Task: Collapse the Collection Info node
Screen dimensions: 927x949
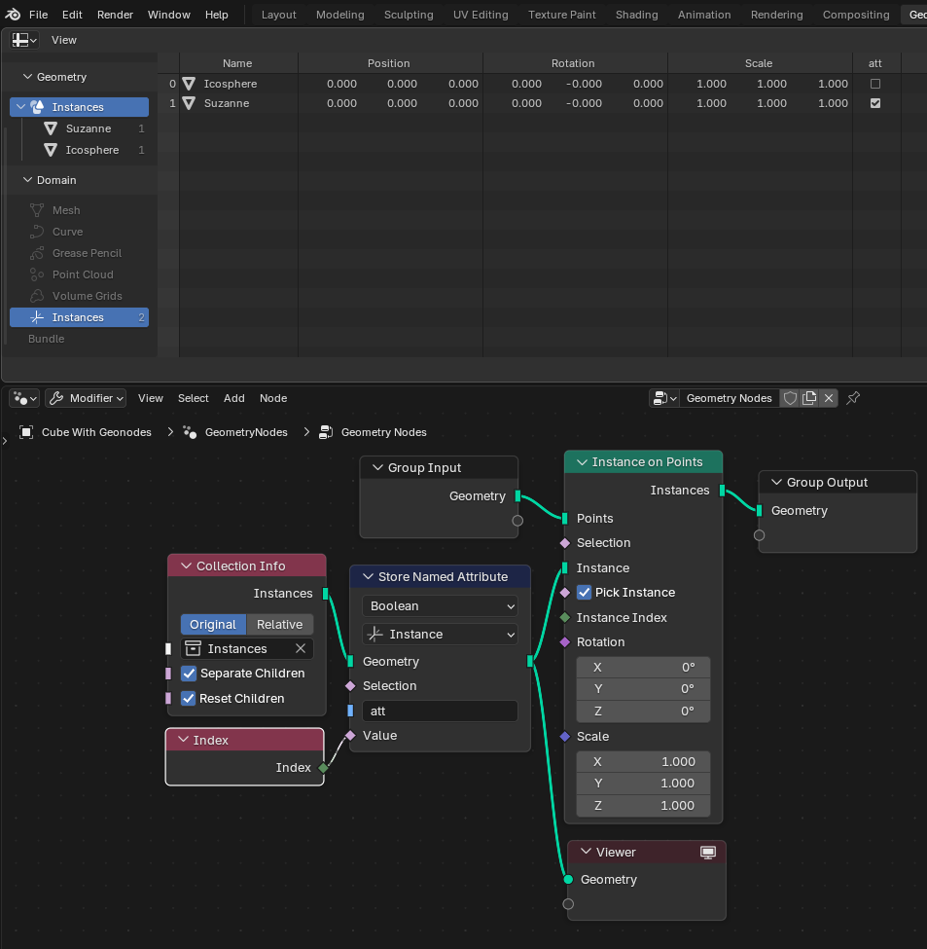Action: (x=186, y=566)
